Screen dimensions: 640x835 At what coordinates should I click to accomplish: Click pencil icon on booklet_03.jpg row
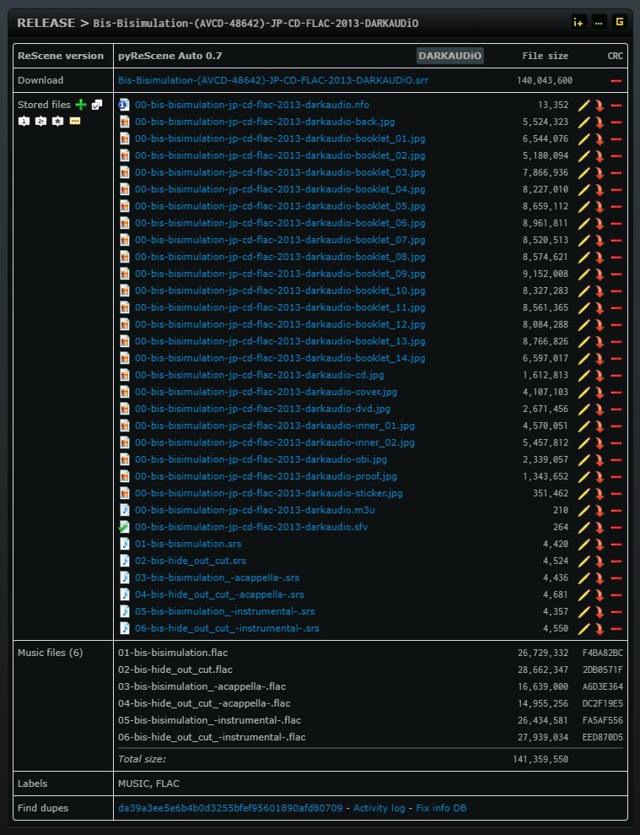[x=584, y=173]
